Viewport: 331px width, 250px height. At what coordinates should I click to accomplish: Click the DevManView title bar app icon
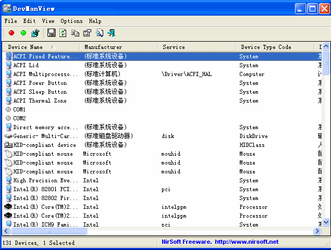point(7,8)
